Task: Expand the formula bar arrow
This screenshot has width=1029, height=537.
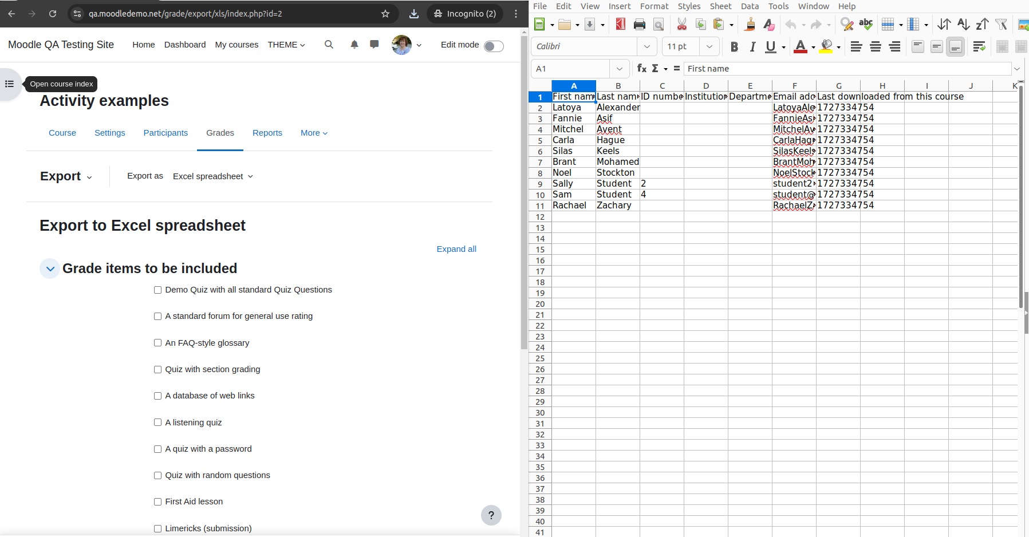Action: (1017, 69)
